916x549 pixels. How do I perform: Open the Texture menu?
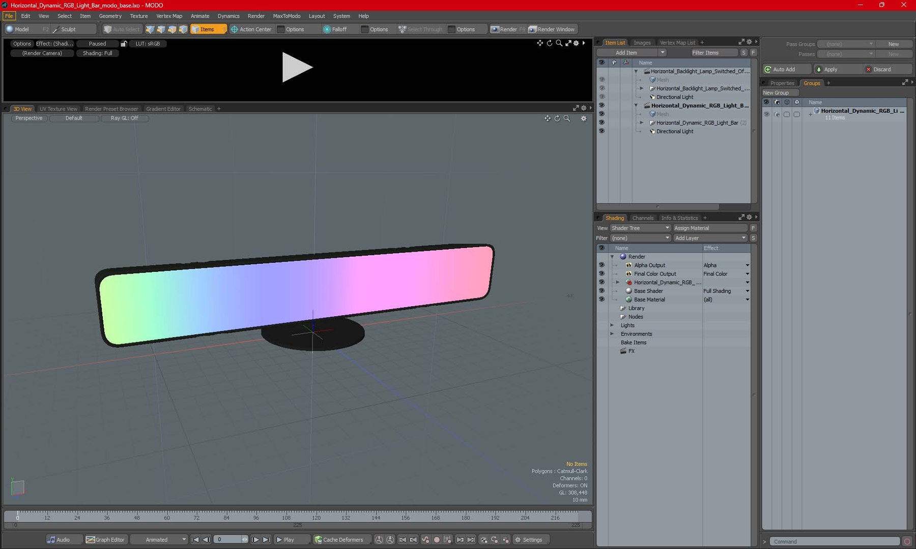click(138, 16)
